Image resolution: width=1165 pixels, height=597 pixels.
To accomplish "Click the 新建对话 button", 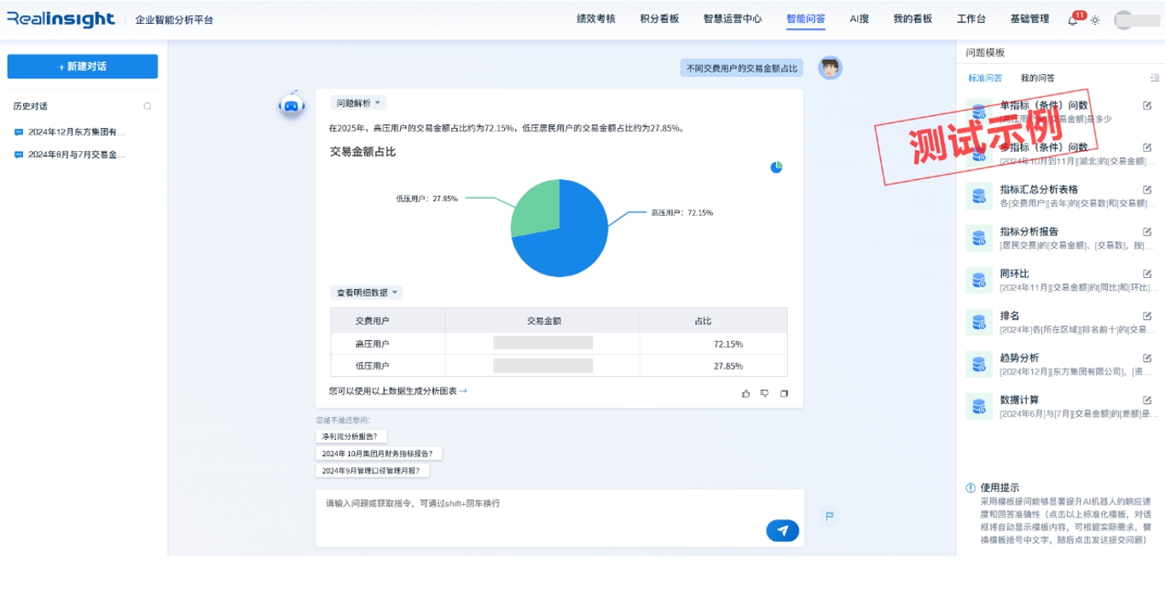I will 83,67.
